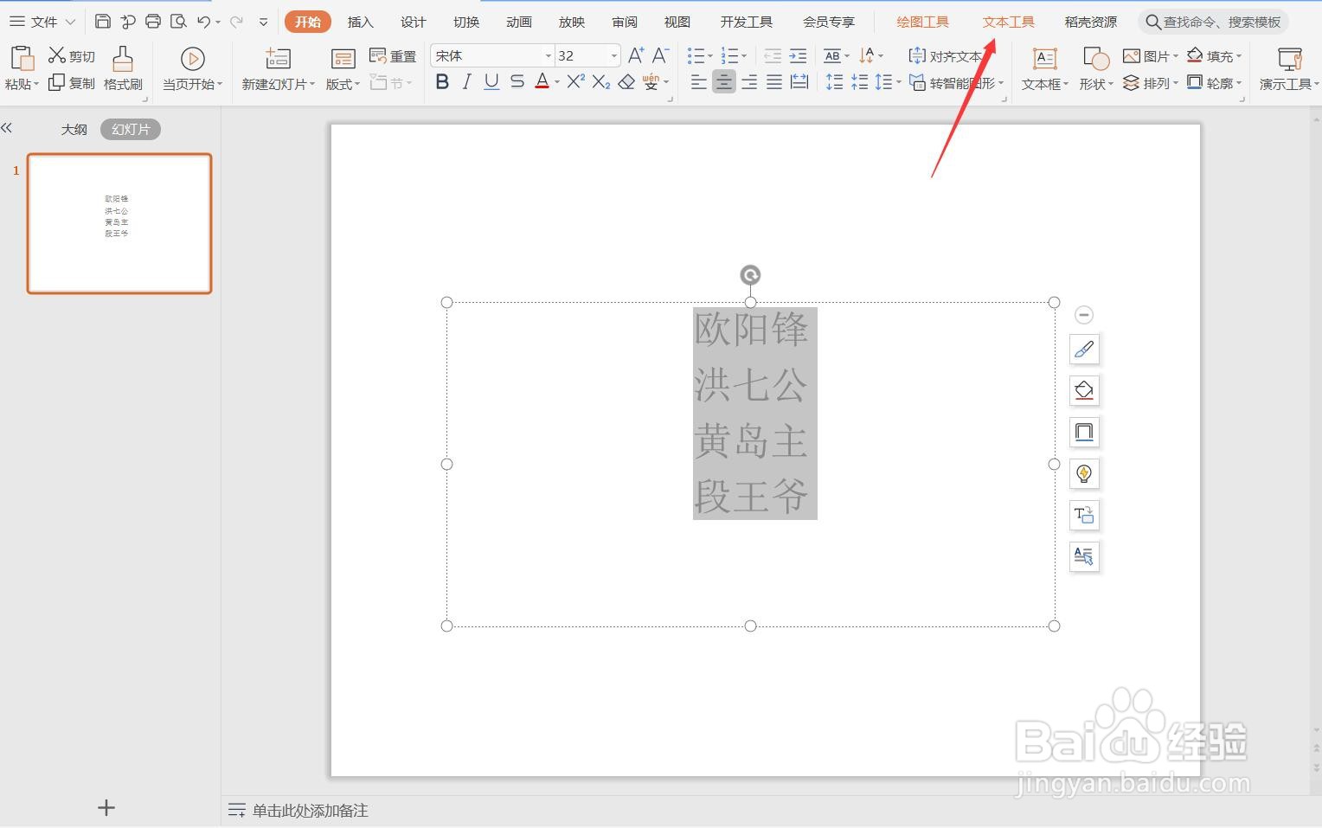This screenshot has width=1322, height=828.
Task: Switch slide pane to 大纲 outline view
Action: pyautogui.click(x=74, y=129)
